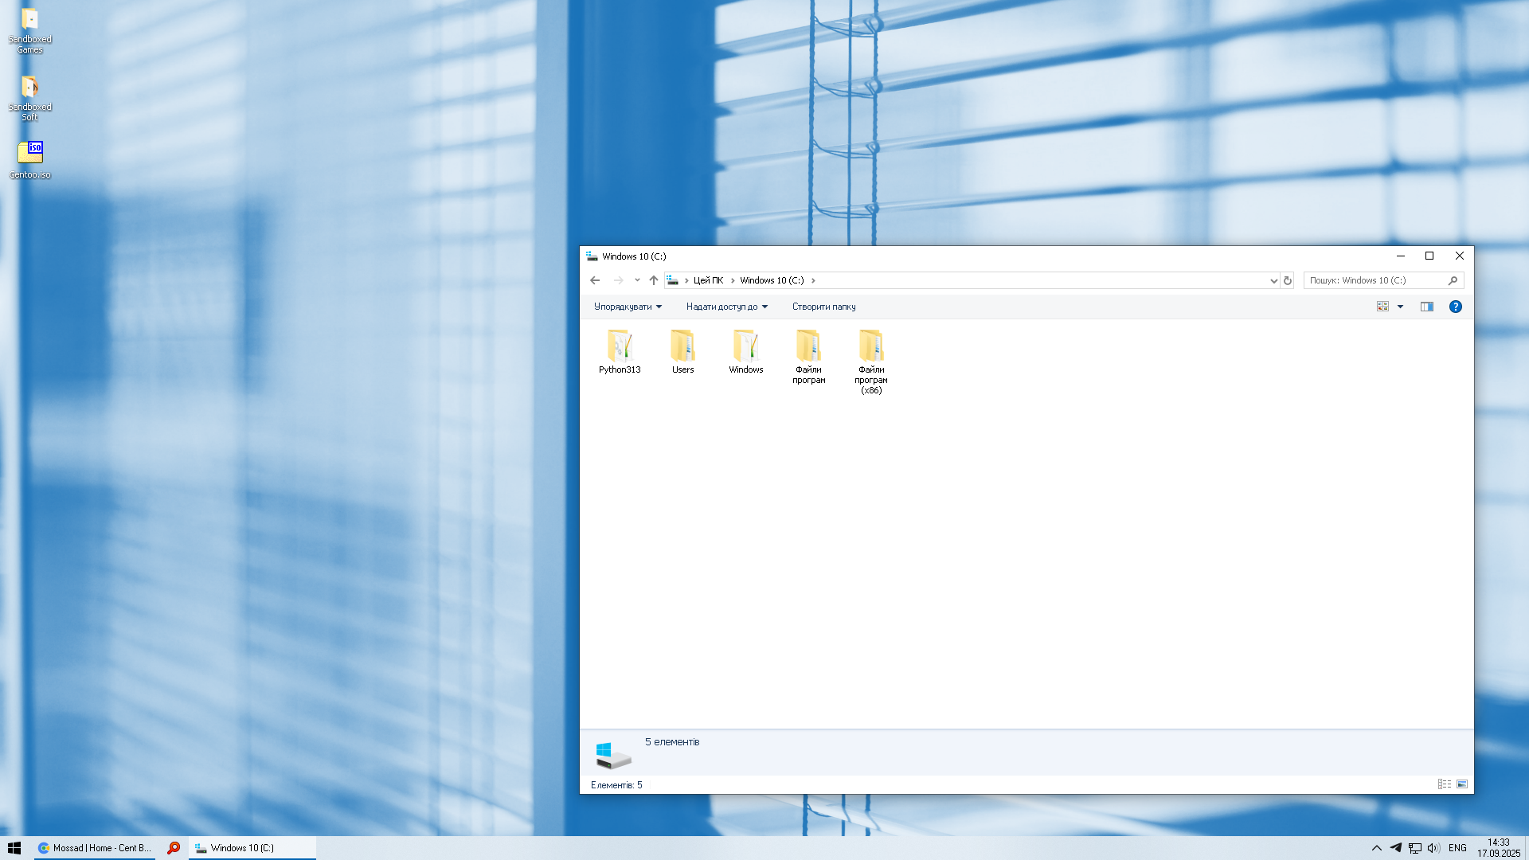The height and width of the screenshot is (860, 1529).
Task: Refresh the current folder view
Action: [1288, 280]
